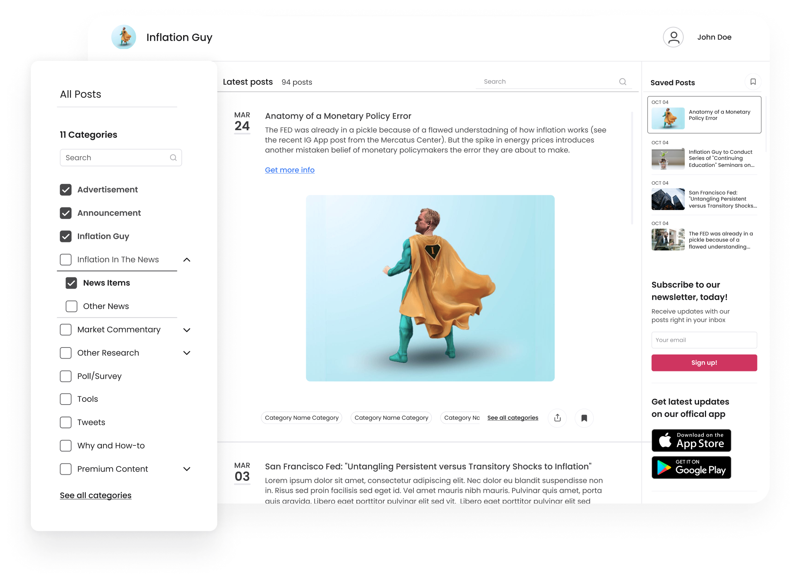Click the categories search magnifier icon
799x581 pixels.
[173, 158]
